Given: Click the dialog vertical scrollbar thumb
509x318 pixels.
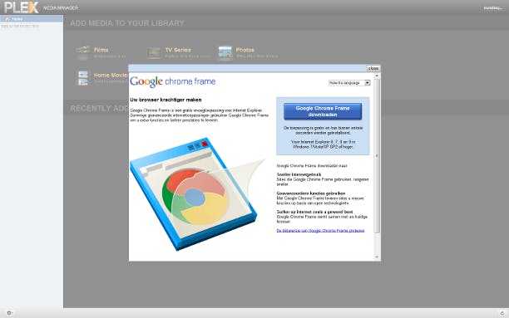Looking at the screenshot, I should coord(377,155).
